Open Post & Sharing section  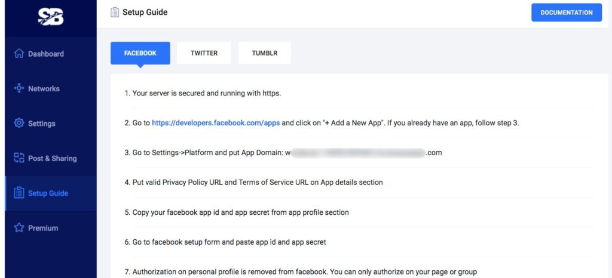[x=51, y=158]
